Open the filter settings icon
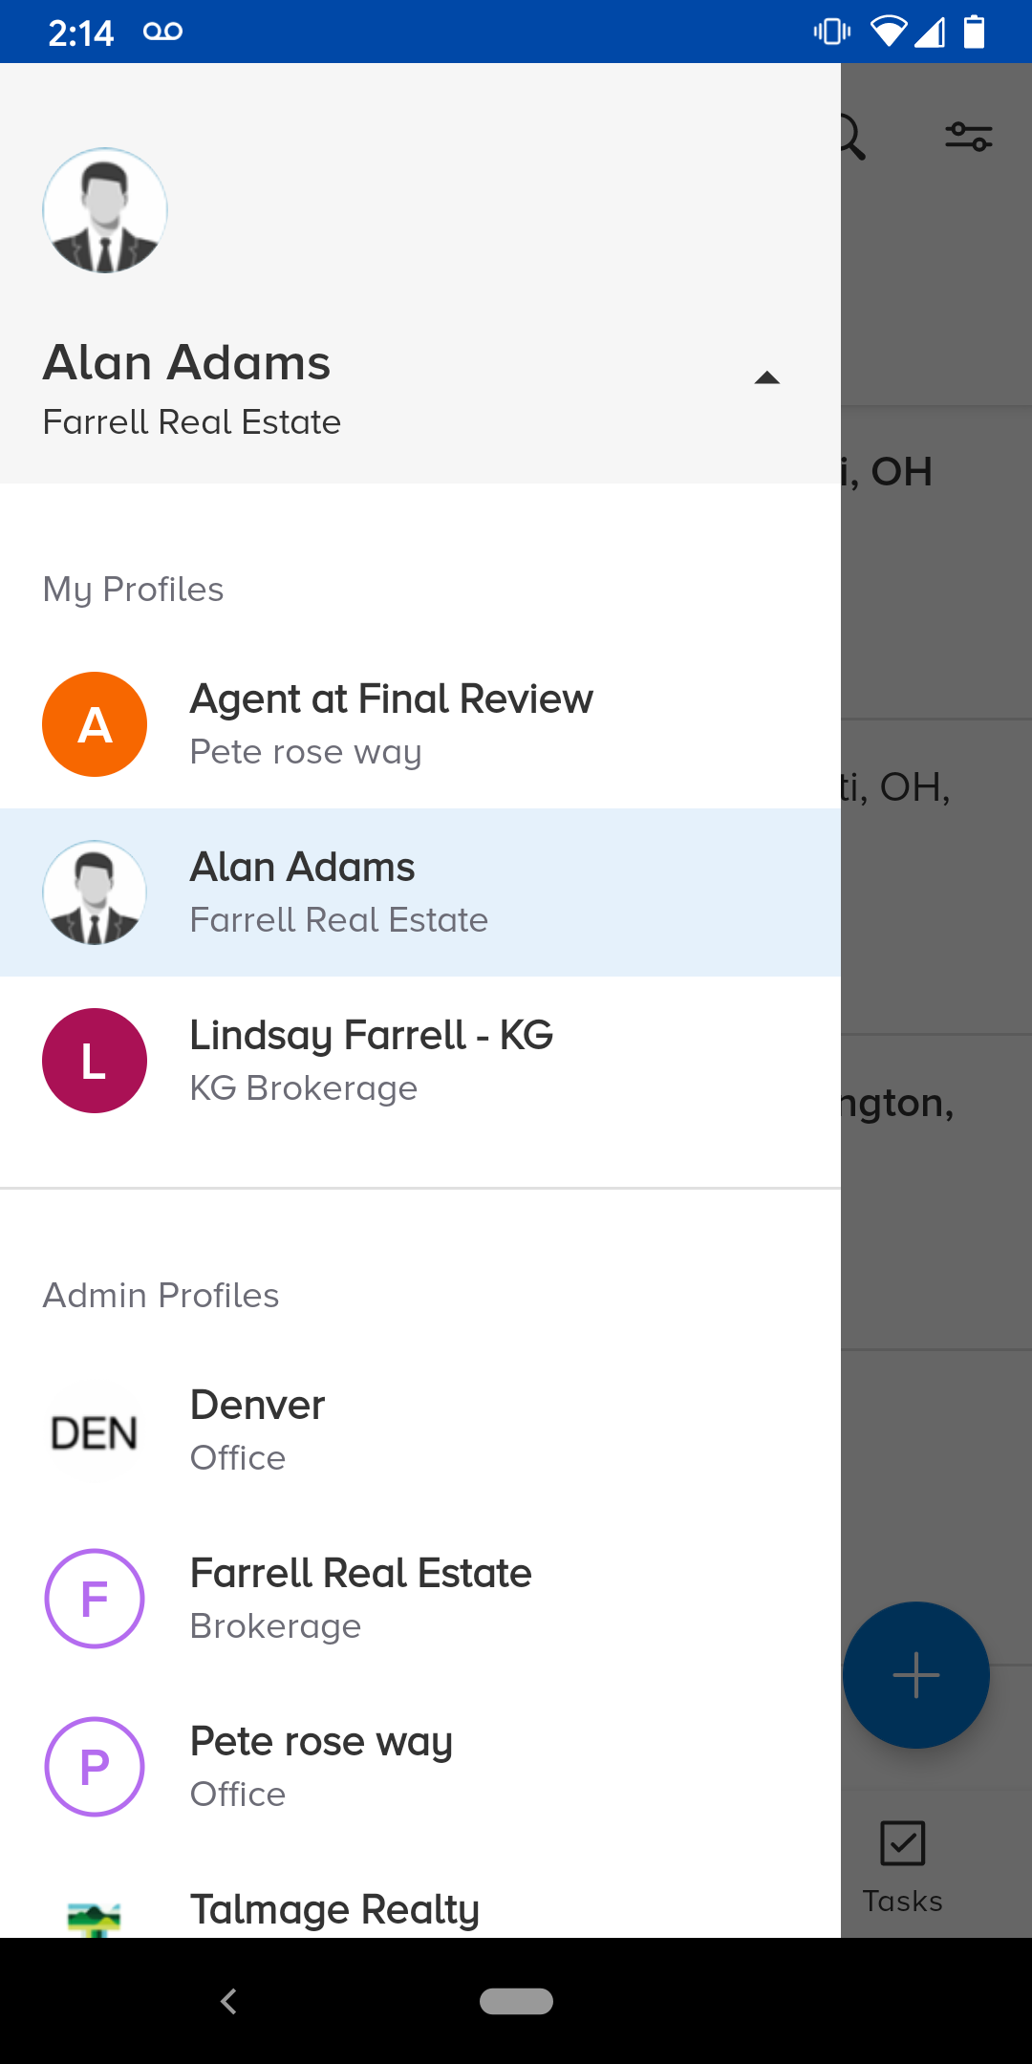The width and height of the screenshot is (1032, 2064). (x=972, y=137)
